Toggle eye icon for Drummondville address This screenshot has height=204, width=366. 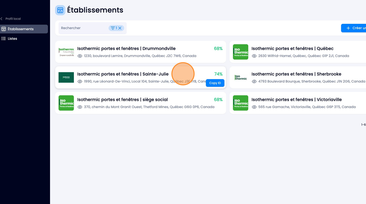80,56
